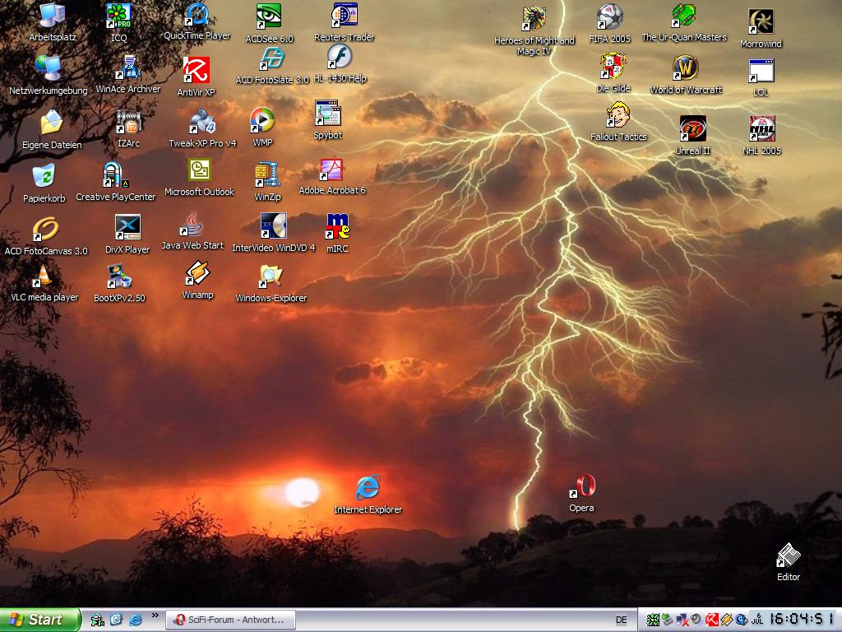Image resolution: width=842 pixels, height=632 pixels.
Task: Click Internet Explorer in Quick Launch bar
Action: 135,620
